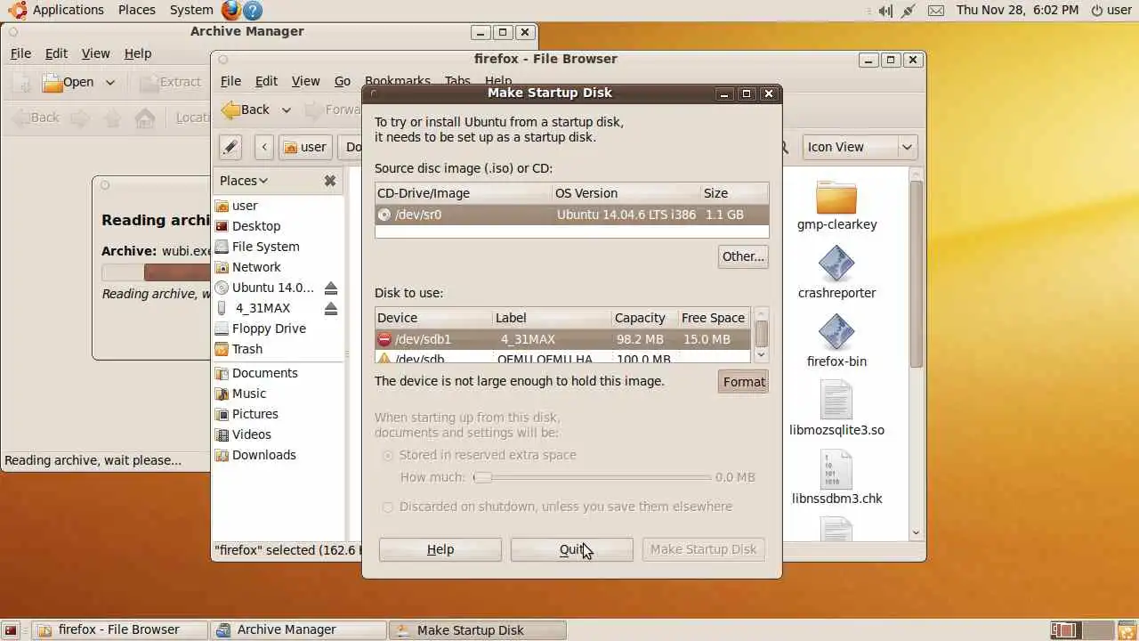The image size is (1139, 641).
Task: Click the workspace switcher in bottom panel
Action: pos(1080,630)
